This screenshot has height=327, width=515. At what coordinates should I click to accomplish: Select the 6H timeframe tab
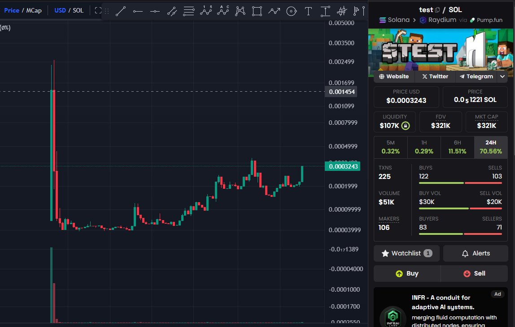(458, 147)
